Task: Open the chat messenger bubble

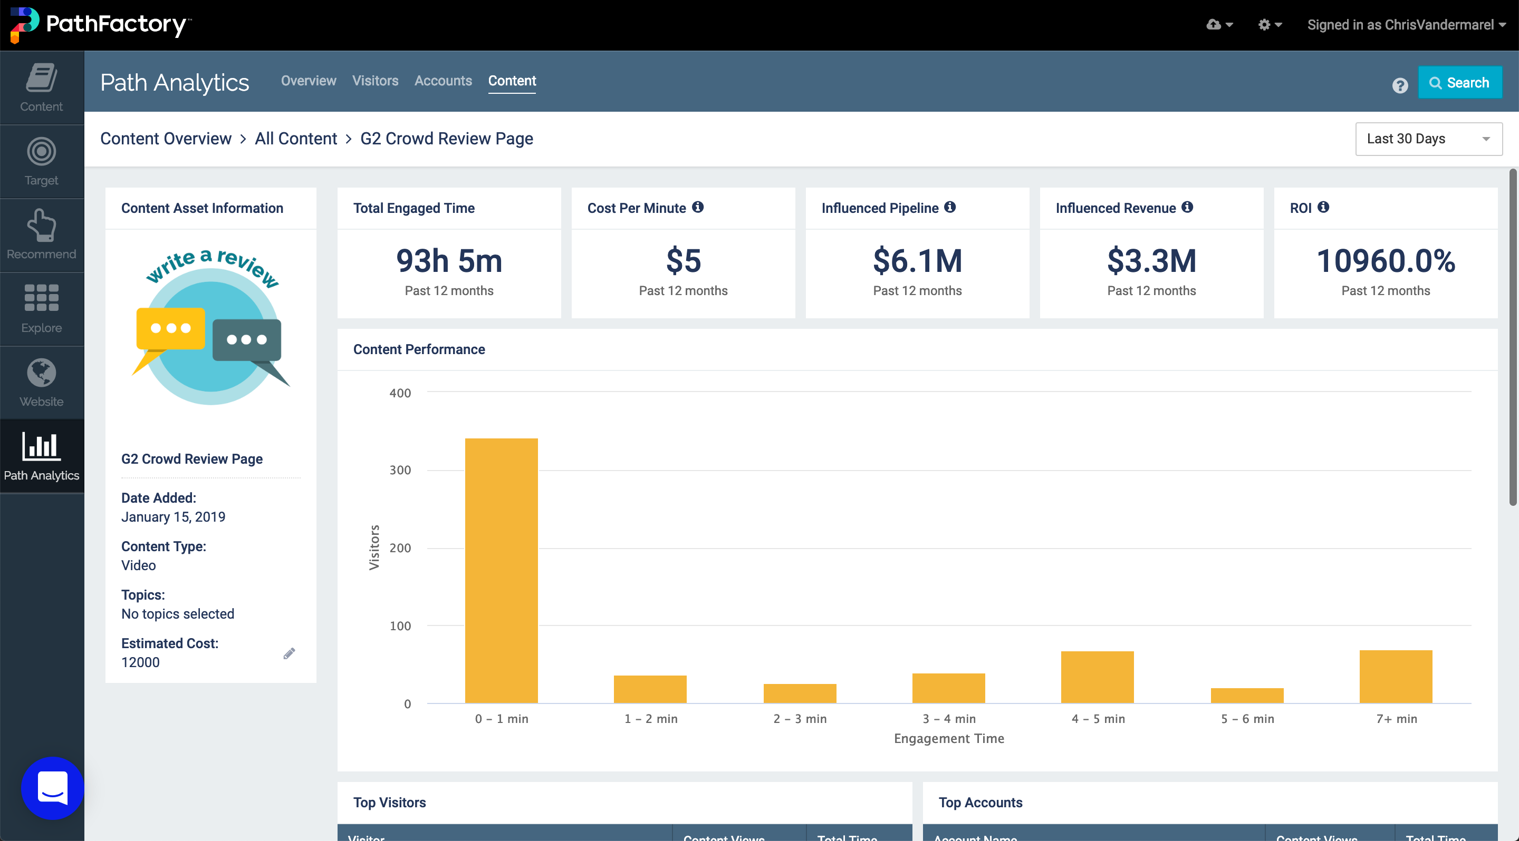Action: click(x=53, y=788)
